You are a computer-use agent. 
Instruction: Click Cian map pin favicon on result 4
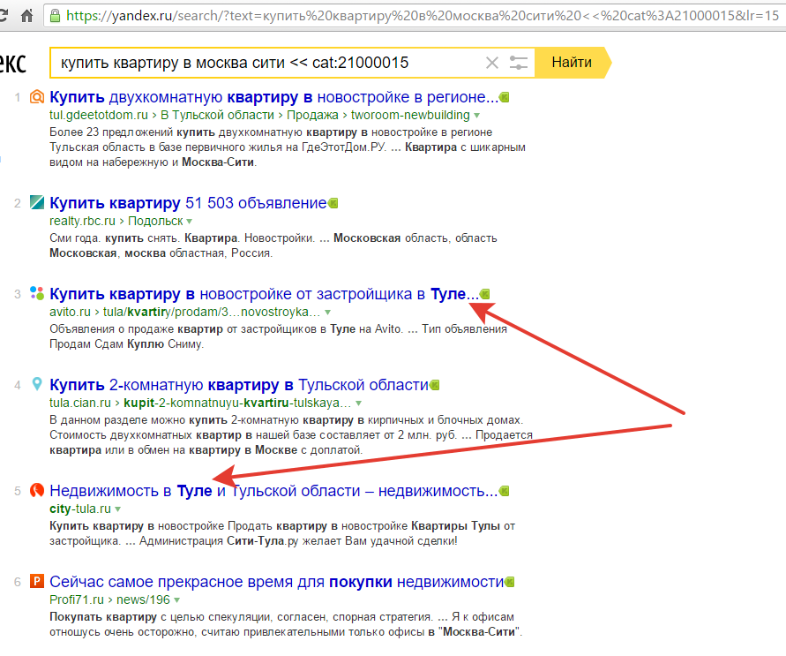(x=36, y=384)
